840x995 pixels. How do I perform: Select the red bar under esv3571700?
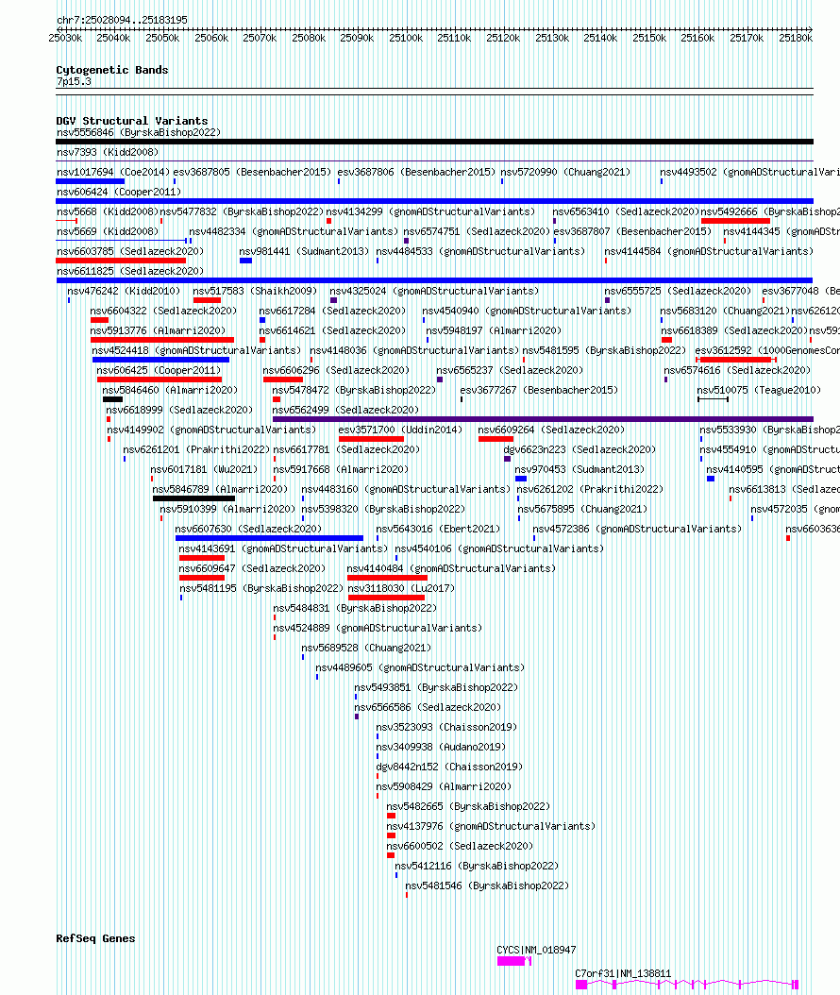[x=371, y=438]
